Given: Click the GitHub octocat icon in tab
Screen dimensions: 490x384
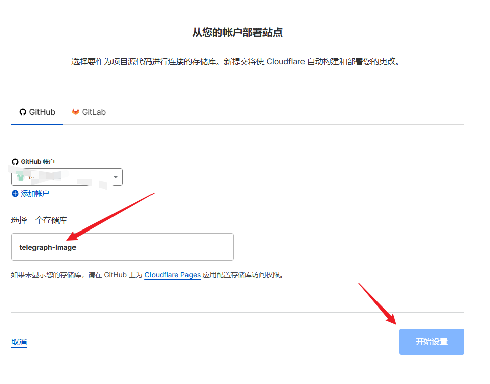Looking at the screenshot, I should click(x=22, y=112).
